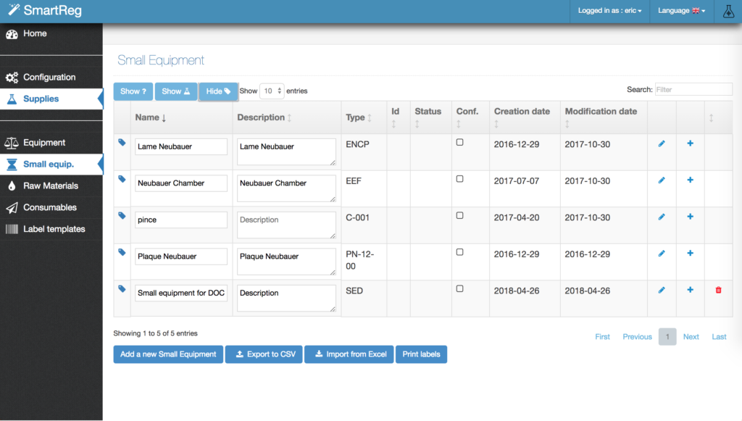Go to Label templates in sidebar

(x=54, y=229)
